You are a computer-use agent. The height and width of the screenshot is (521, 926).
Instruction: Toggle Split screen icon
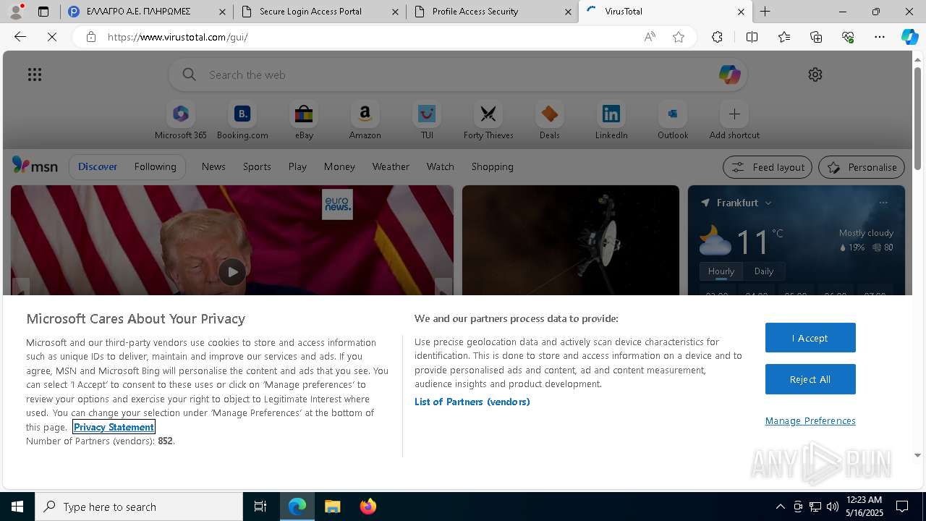752,37
